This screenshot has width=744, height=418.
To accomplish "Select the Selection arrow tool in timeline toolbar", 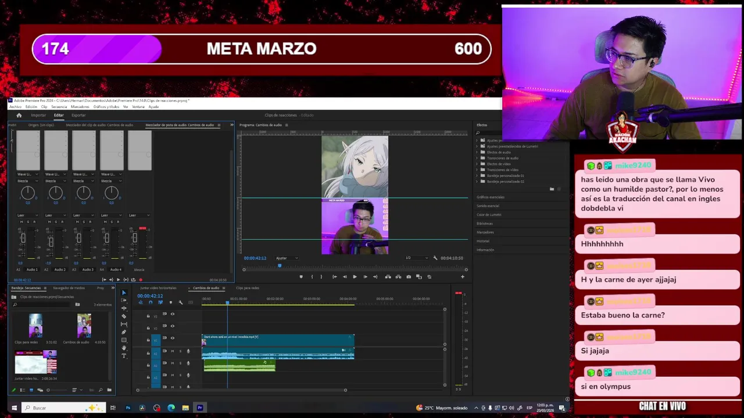I will [x=124, y=293].
